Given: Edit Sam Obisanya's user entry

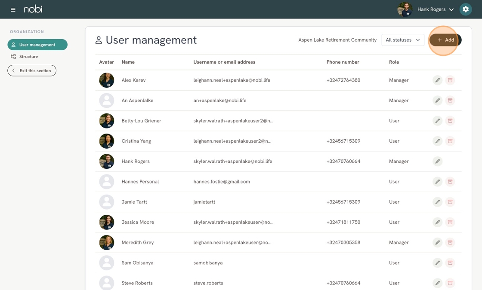Looking at the screenshot, I should [437, 263].
